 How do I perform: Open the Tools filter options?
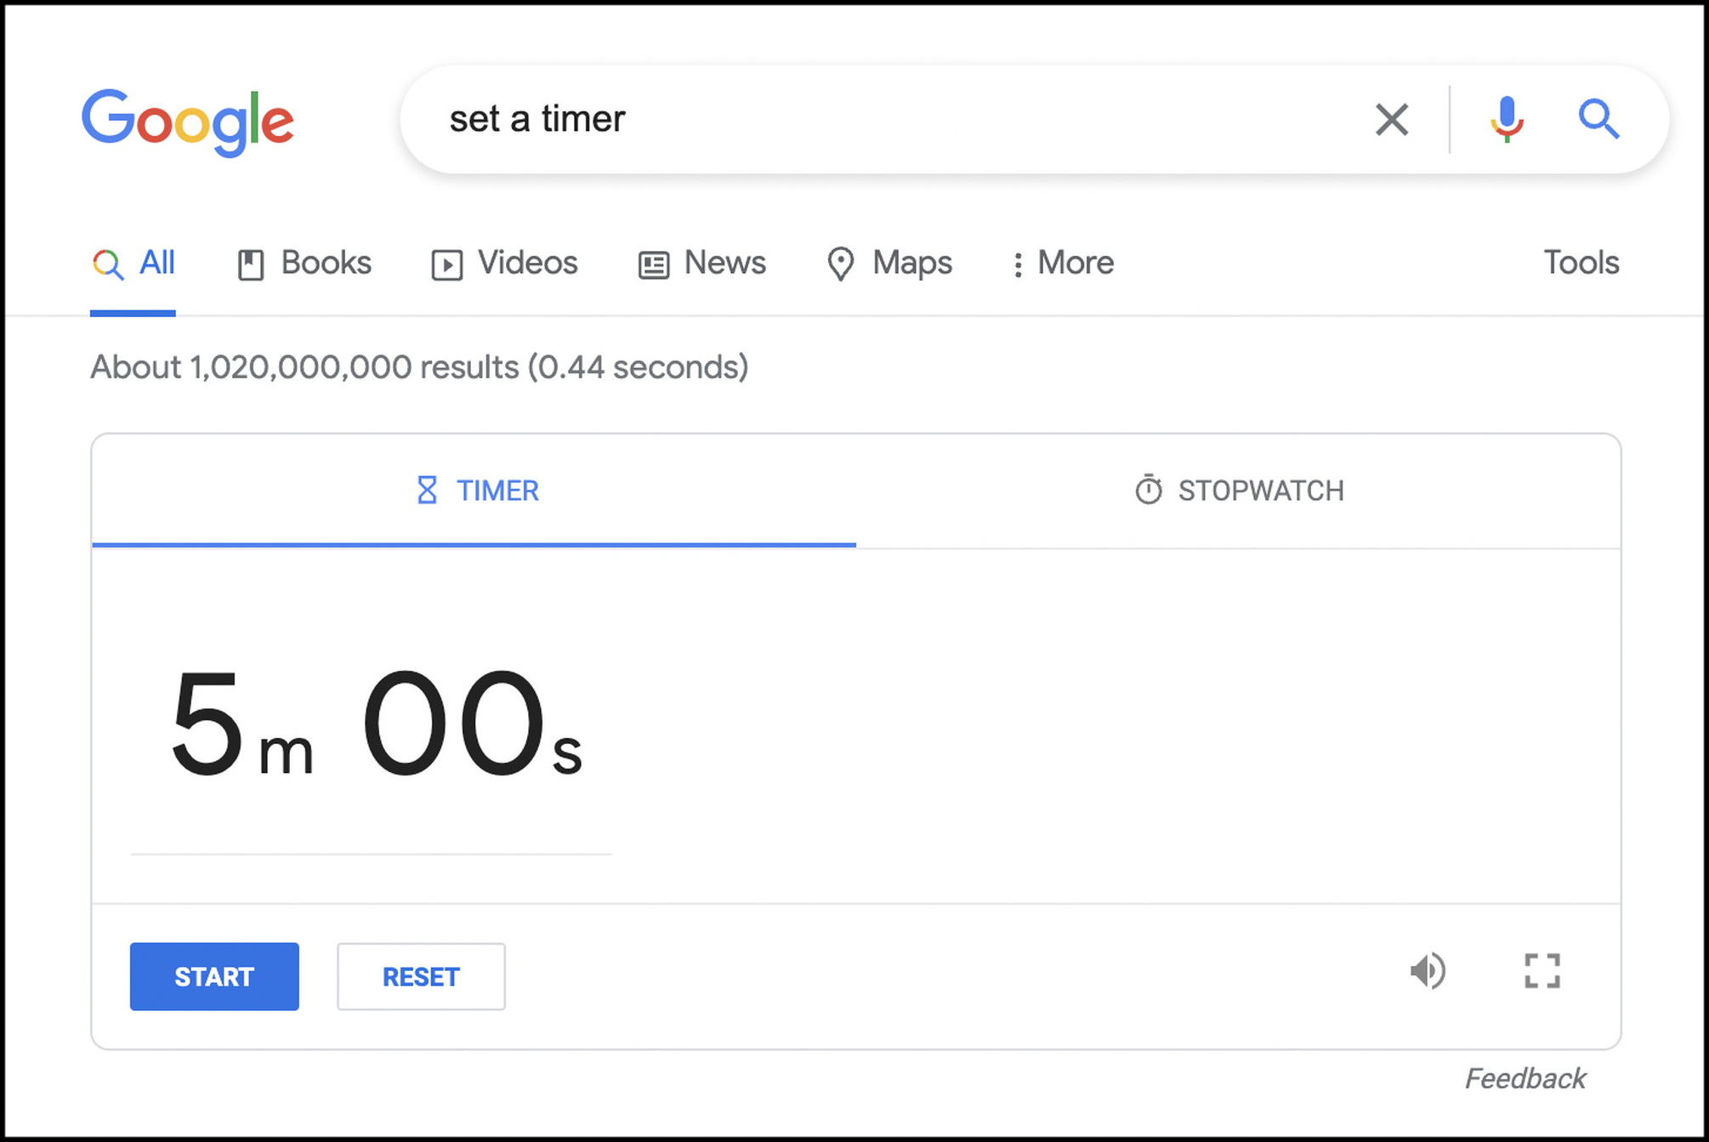click(1581, 264)
